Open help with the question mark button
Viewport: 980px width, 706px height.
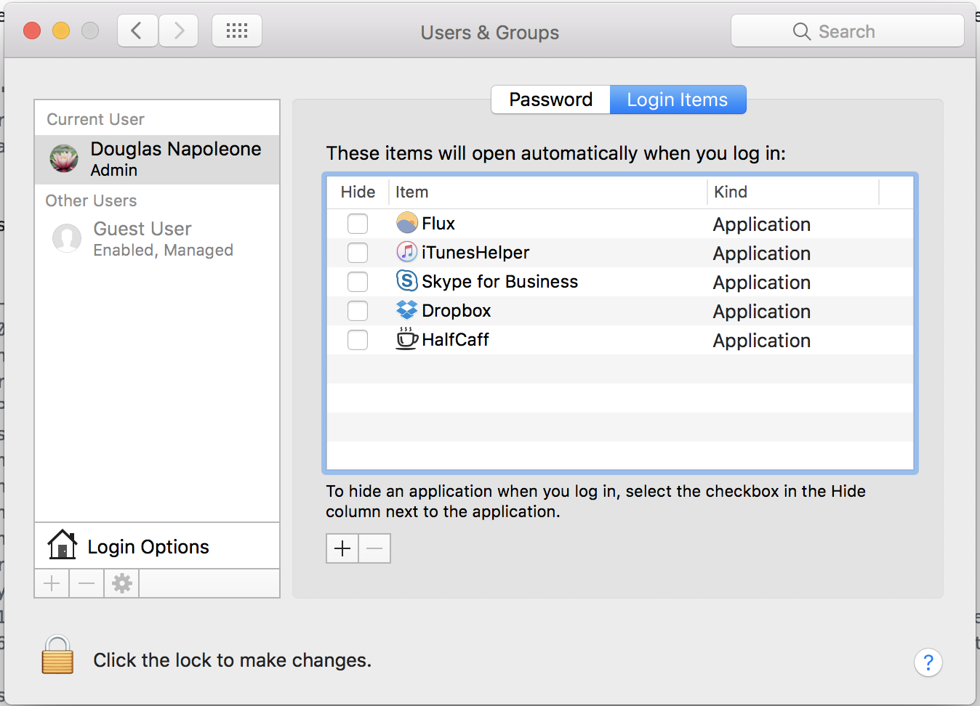928,662
